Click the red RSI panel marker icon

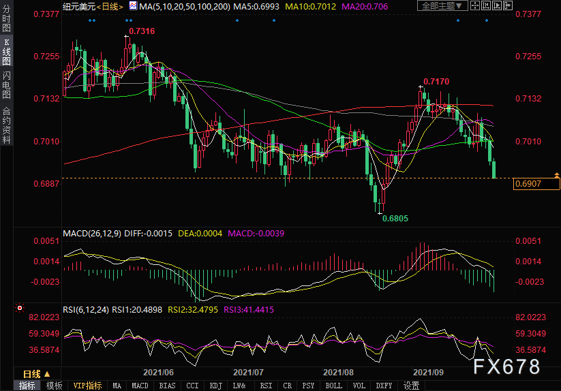point(20,308)
